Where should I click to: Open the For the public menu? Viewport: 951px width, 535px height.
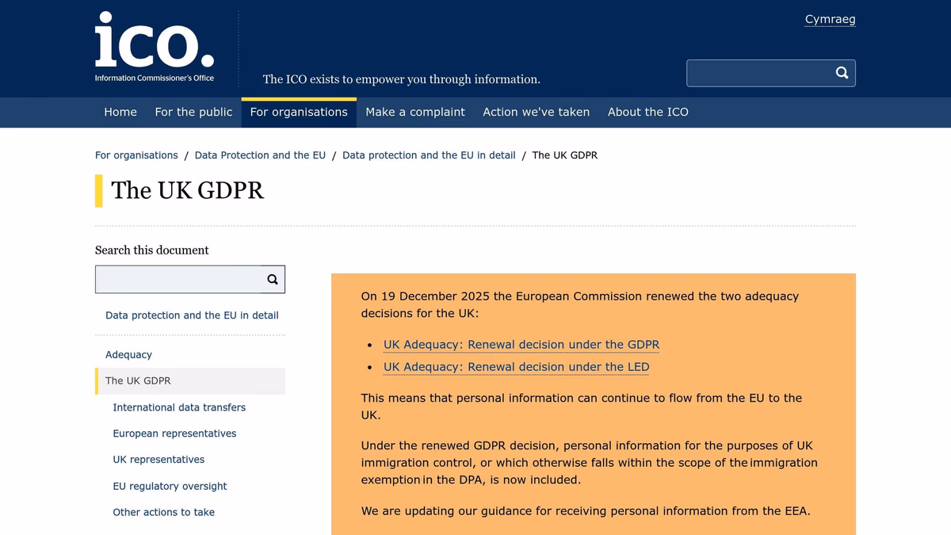pyautogui.click(x=193, y=112)
